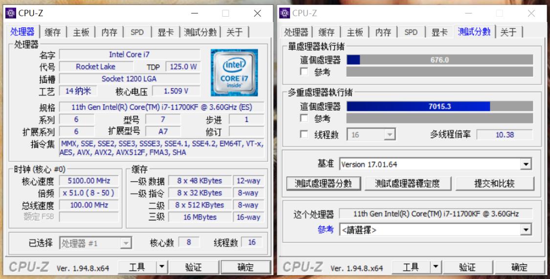The width and height of the screenshot is (550, 279).
Task: Click the Intel Core i7 logo badge
Action: pos(234,73)
